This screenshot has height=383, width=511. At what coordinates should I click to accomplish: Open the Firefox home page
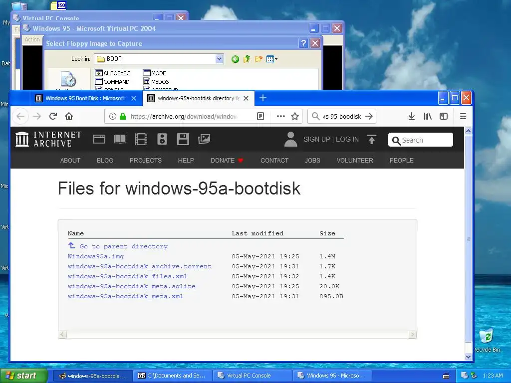(69, 116)
